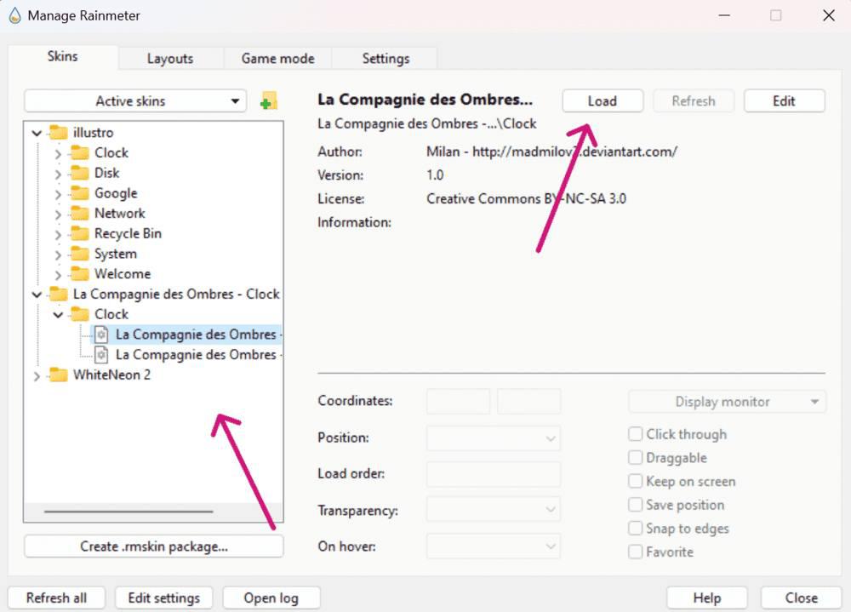Click the second La Compagnie skin file icon
This screenshot has width=851, height=612.
pyautogui.click(x=101, y=355)
